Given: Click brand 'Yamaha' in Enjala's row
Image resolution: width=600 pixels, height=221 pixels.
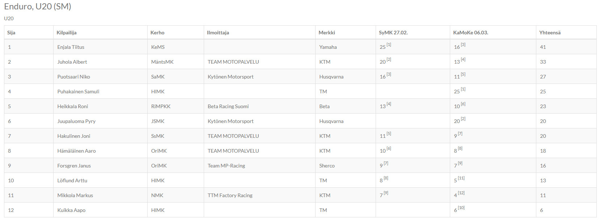Looking at the screenshot, I should click(x=328, y=47).
